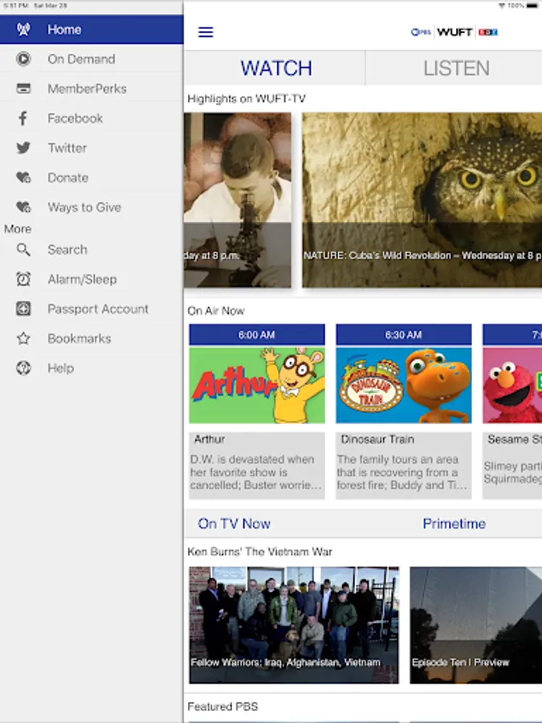
Task: Tap the 6:30 AM time header
Action: point(403,335)
